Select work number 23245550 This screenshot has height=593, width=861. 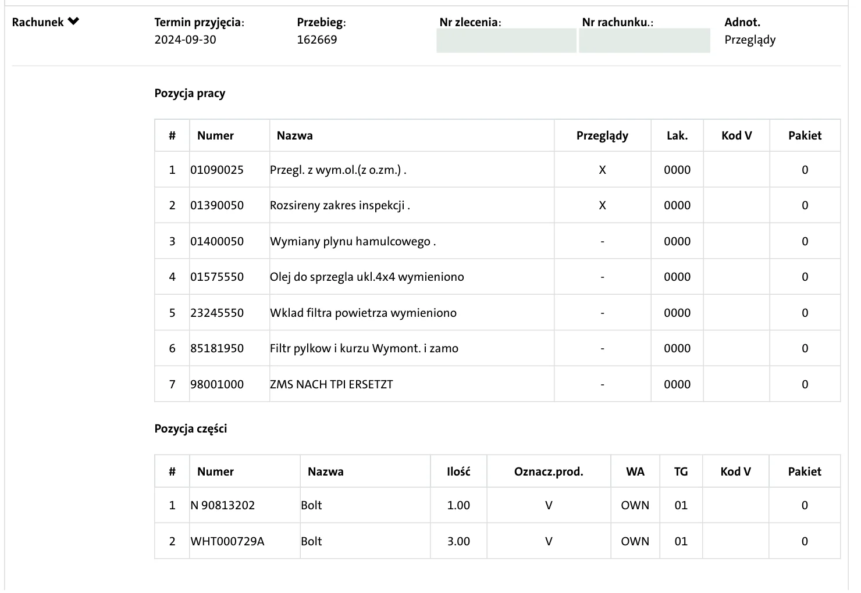tap(217, 313)
